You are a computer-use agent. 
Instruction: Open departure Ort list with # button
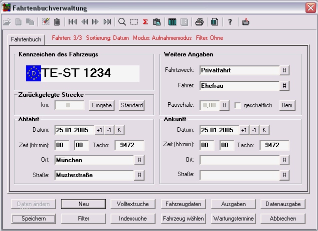coord(139,160)
